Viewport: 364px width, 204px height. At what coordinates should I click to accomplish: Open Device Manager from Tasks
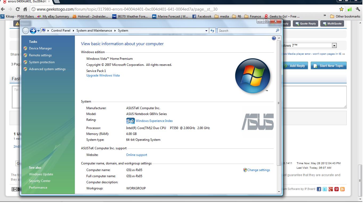pos(40,48)
